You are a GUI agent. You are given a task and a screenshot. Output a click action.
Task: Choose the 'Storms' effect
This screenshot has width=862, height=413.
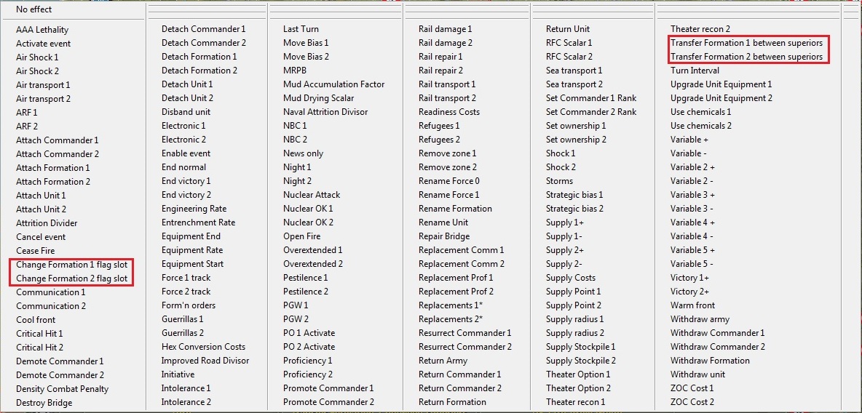560,180
